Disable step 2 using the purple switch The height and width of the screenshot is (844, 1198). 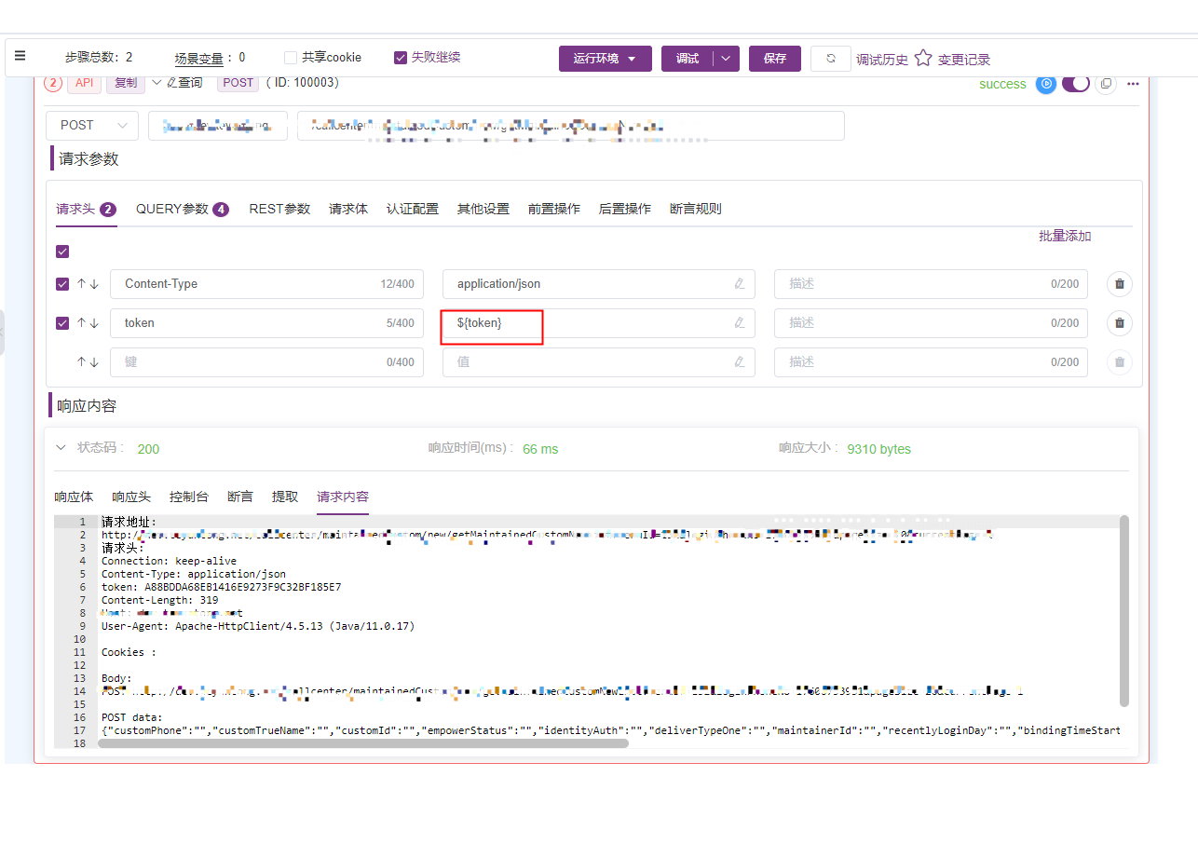[1076, 84]
